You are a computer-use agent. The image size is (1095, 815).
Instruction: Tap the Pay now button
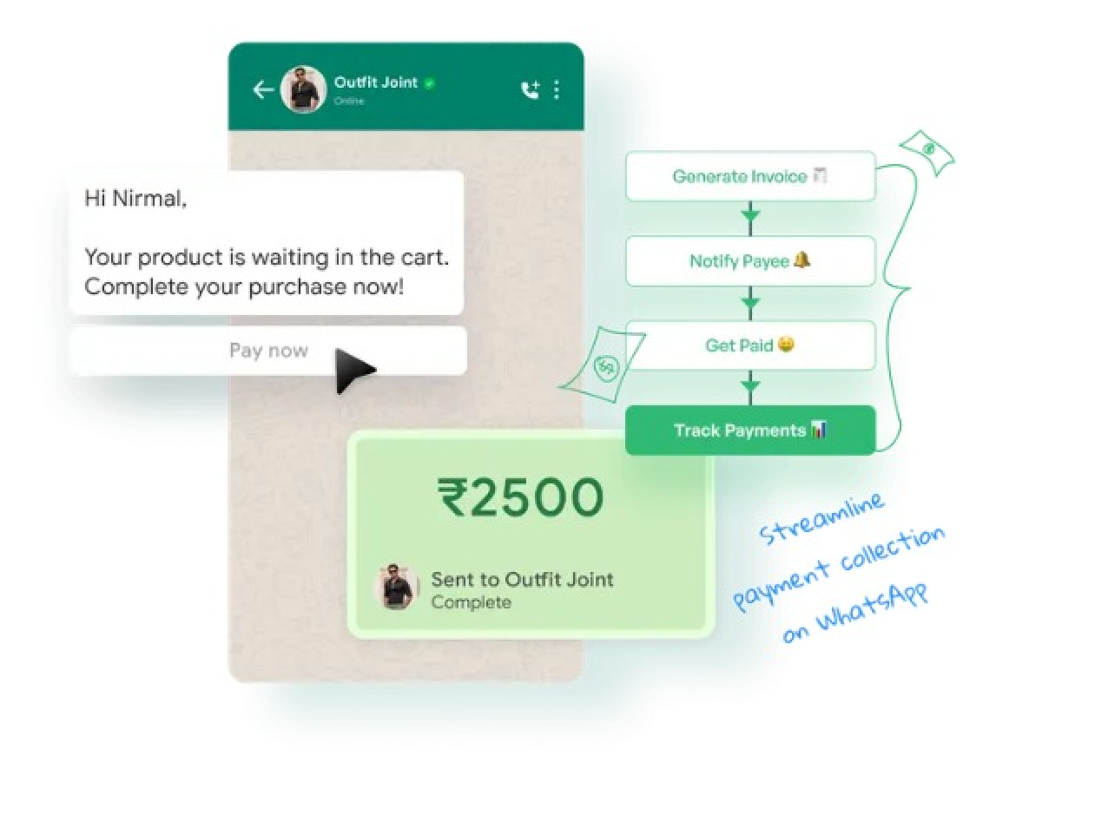pyautogui.click(x=267, y=351)
